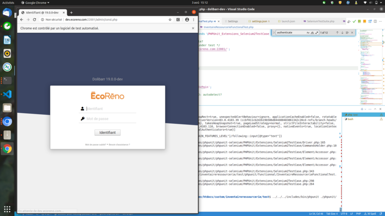Open the Besoin d'assistance link
Screen dimensions: 385x216
(x=119, y=145)
